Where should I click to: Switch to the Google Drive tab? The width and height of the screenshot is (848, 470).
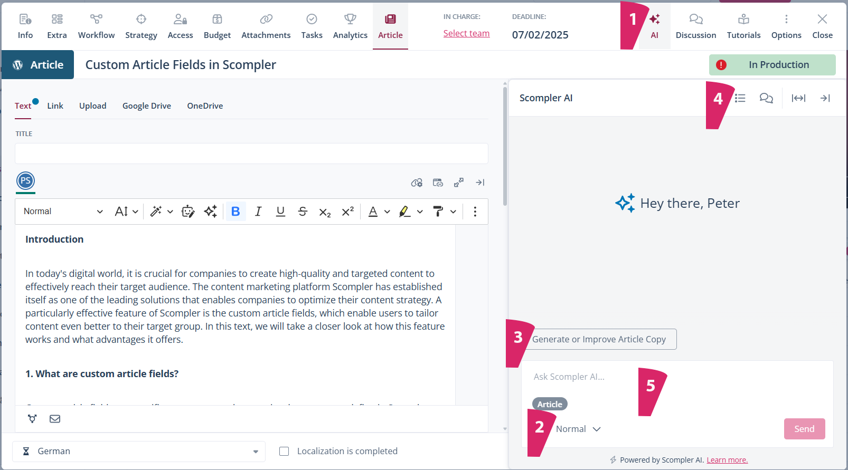click(x=146, y=106)
